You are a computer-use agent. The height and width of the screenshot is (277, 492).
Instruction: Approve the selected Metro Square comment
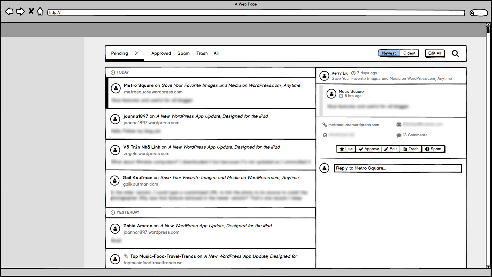coord(369,149)
